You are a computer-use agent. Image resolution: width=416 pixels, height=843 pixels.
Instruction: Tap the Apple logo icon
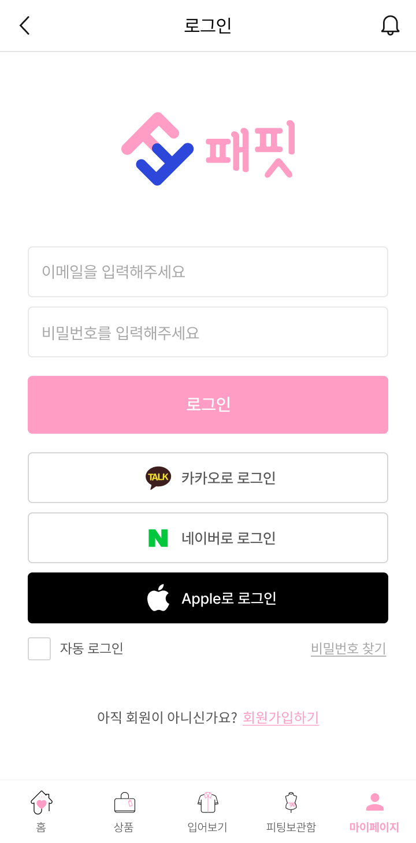158,598
